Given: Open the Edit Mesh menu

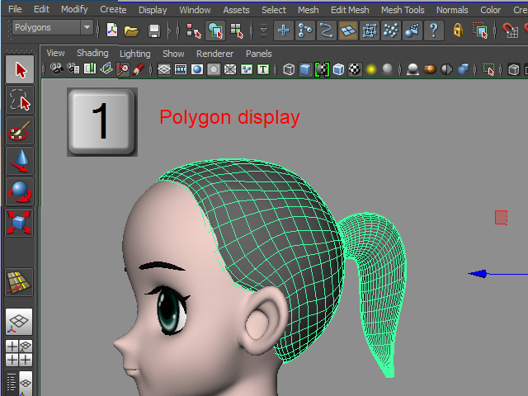Looking at the screenshot, I should [350, 10].
